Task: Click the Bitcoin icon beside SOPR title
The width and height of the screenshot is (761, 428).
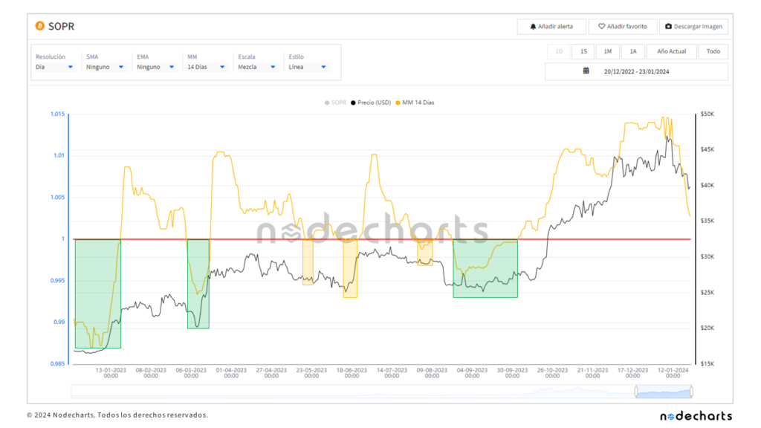Action: (39, 27)
